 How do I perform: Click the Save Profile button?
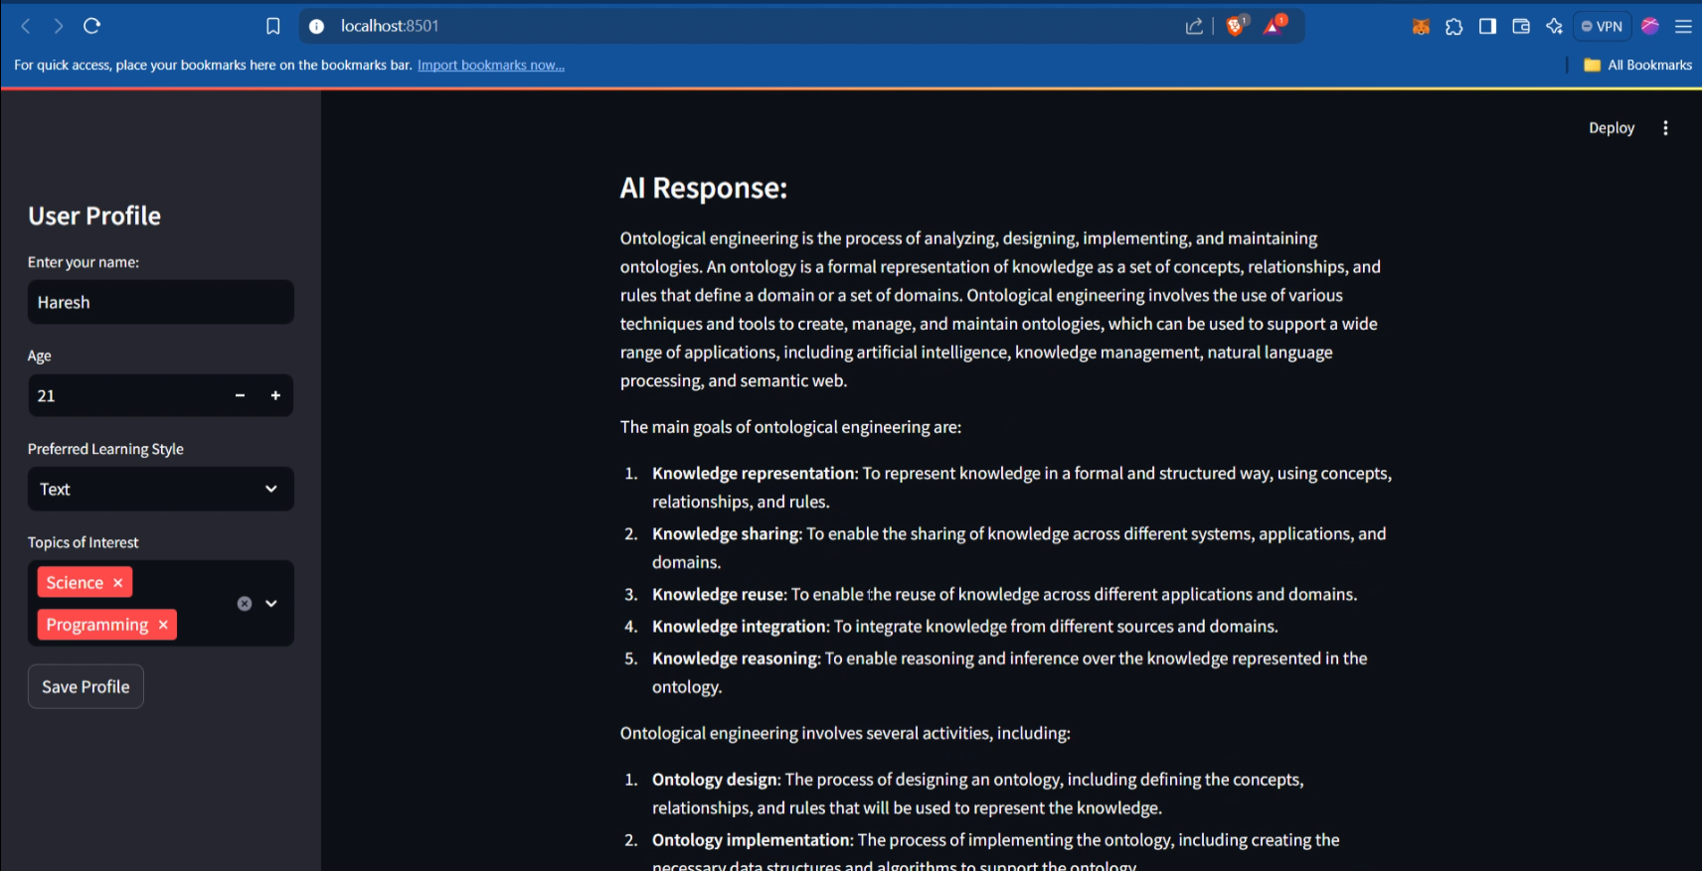(85, 686)
